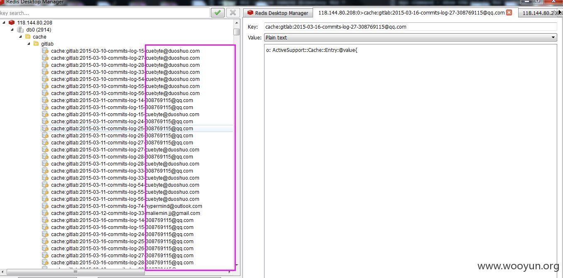
Task: Close the cache:gitlab 2015-03-16 tab with red X
Action: 509,12
